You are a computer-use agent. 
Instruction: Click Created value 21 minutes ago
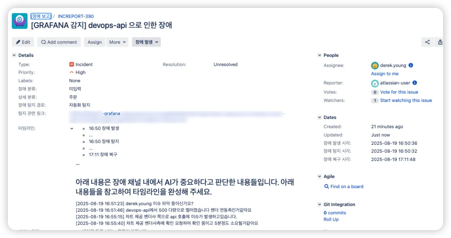pyautogui.click(x=387, y=126)
